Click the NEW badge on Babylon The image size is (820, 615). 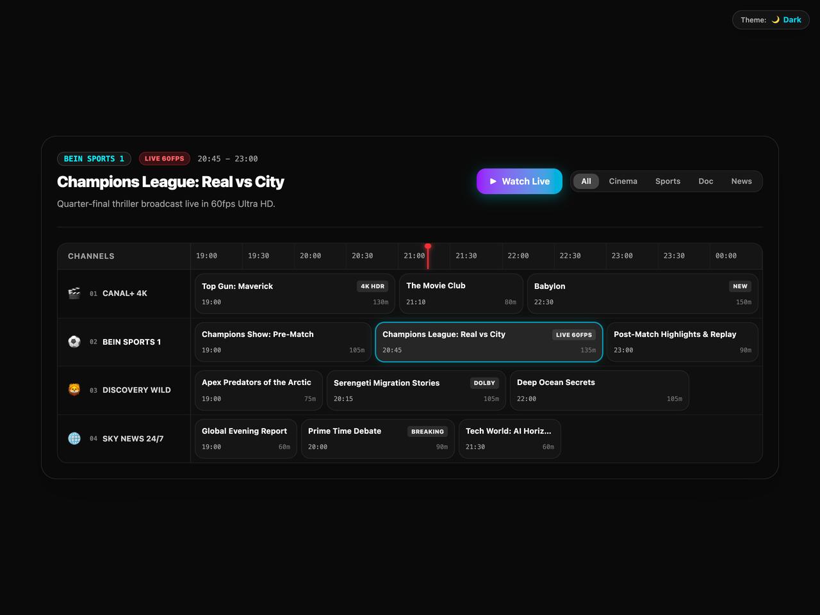tap(740, 286)
